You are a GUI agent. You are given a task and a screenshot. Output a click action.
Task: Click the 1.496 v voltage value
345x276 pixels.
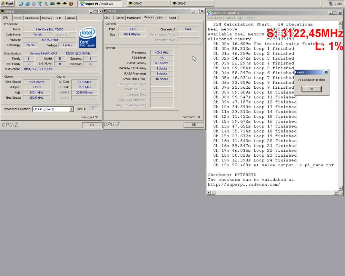point(67,45)
